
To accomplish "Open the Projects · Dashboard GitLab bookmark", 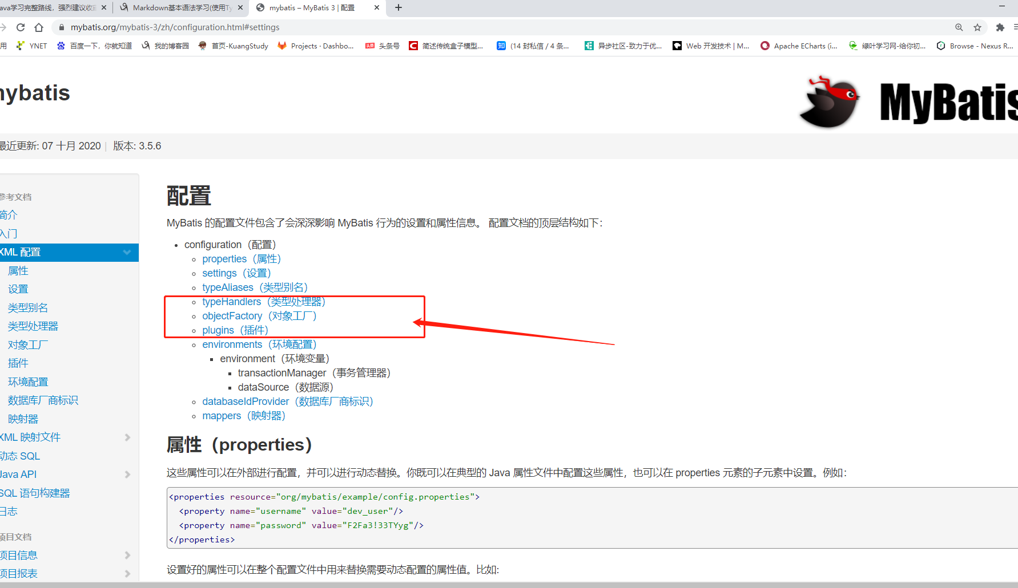I will tap(315, 46).
